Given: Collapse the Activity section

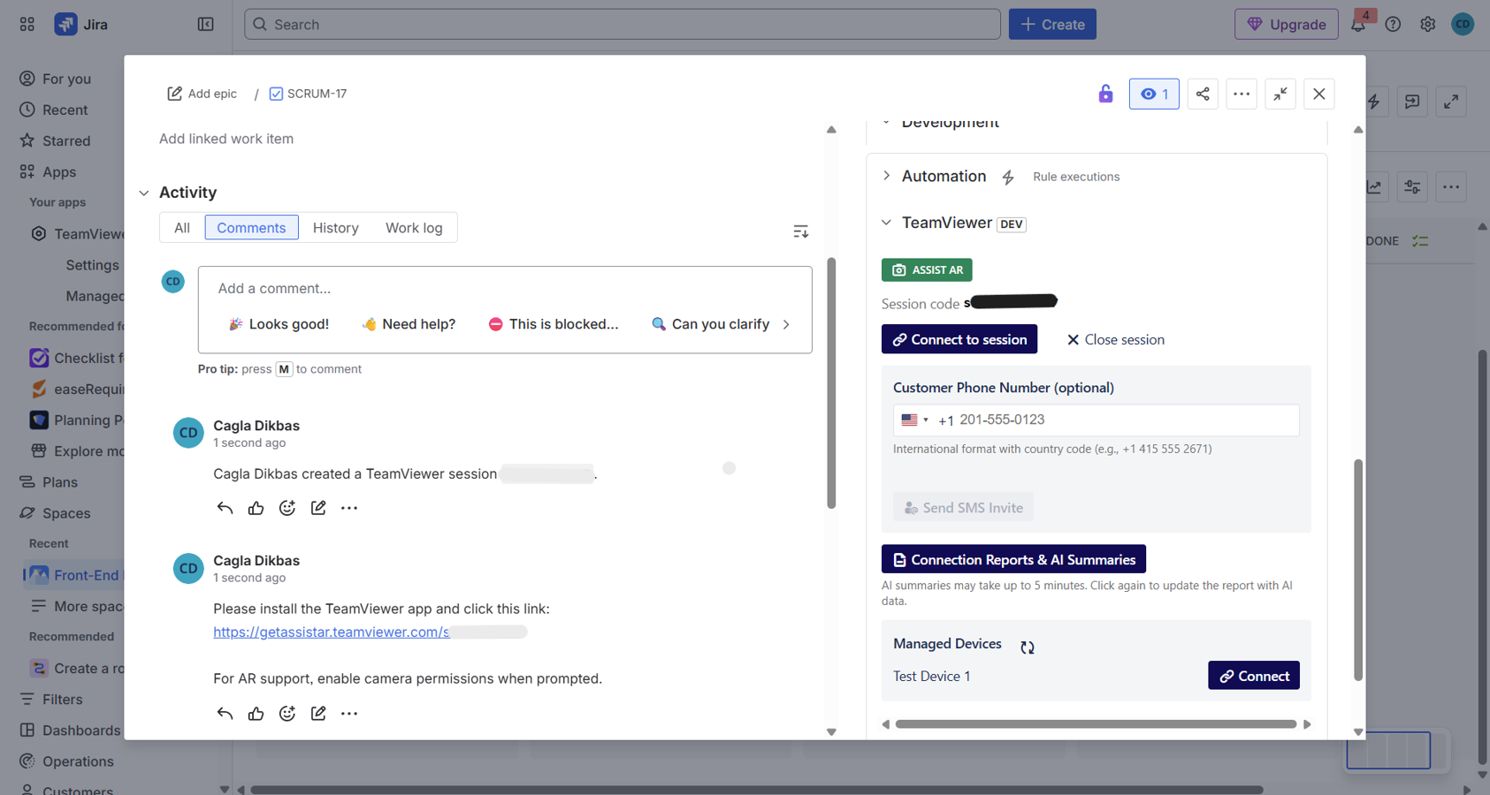Looking at the screenshot, I should click(144, 193).
